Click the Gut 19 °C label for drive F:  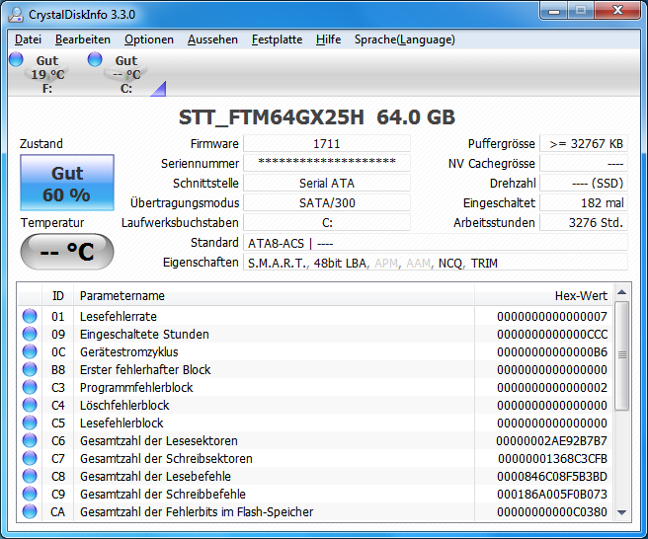(47, 67)
